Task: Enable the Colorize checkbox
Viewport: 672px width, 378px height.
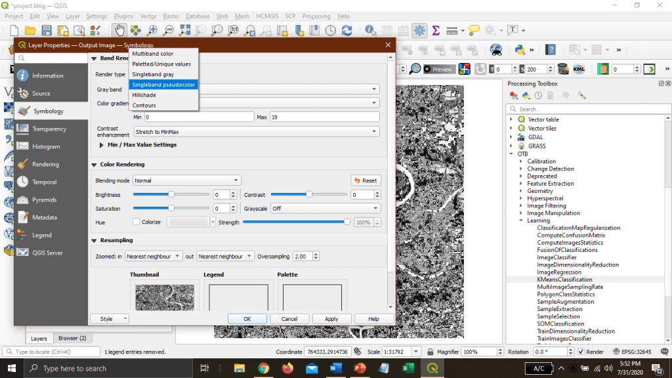Action: 136,222
